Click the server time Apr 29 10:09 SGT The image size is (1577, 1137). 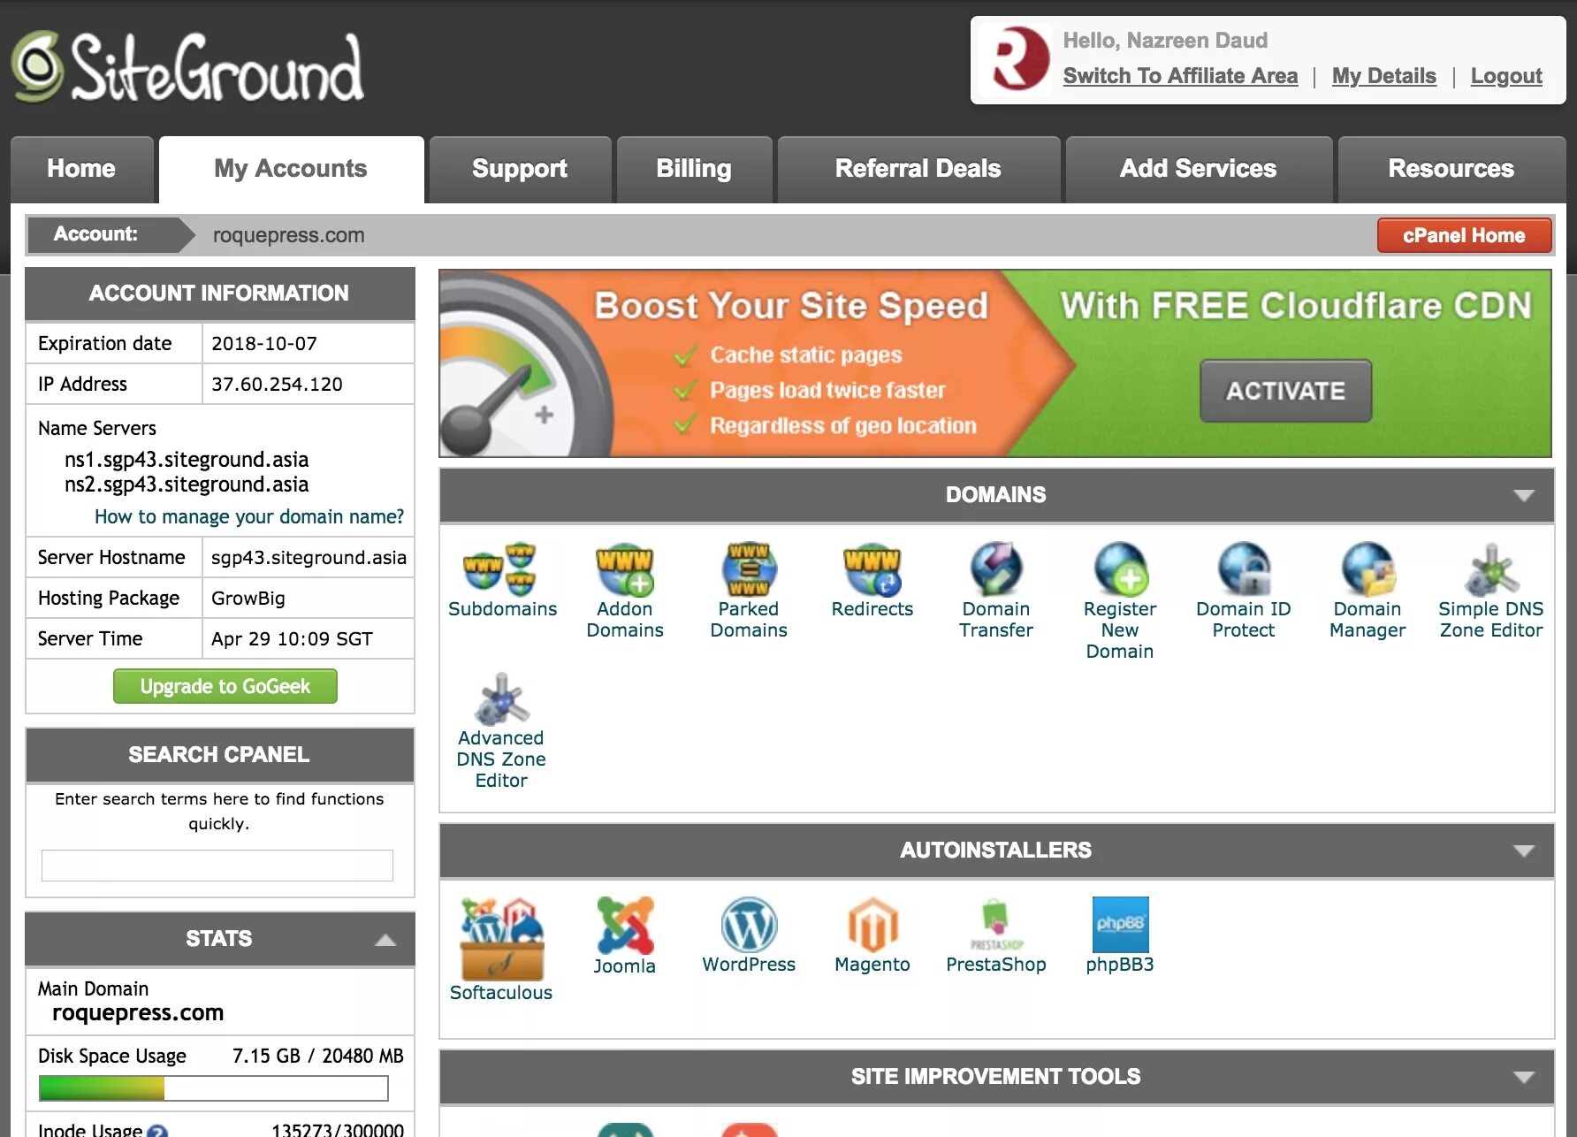click(292, 638)
